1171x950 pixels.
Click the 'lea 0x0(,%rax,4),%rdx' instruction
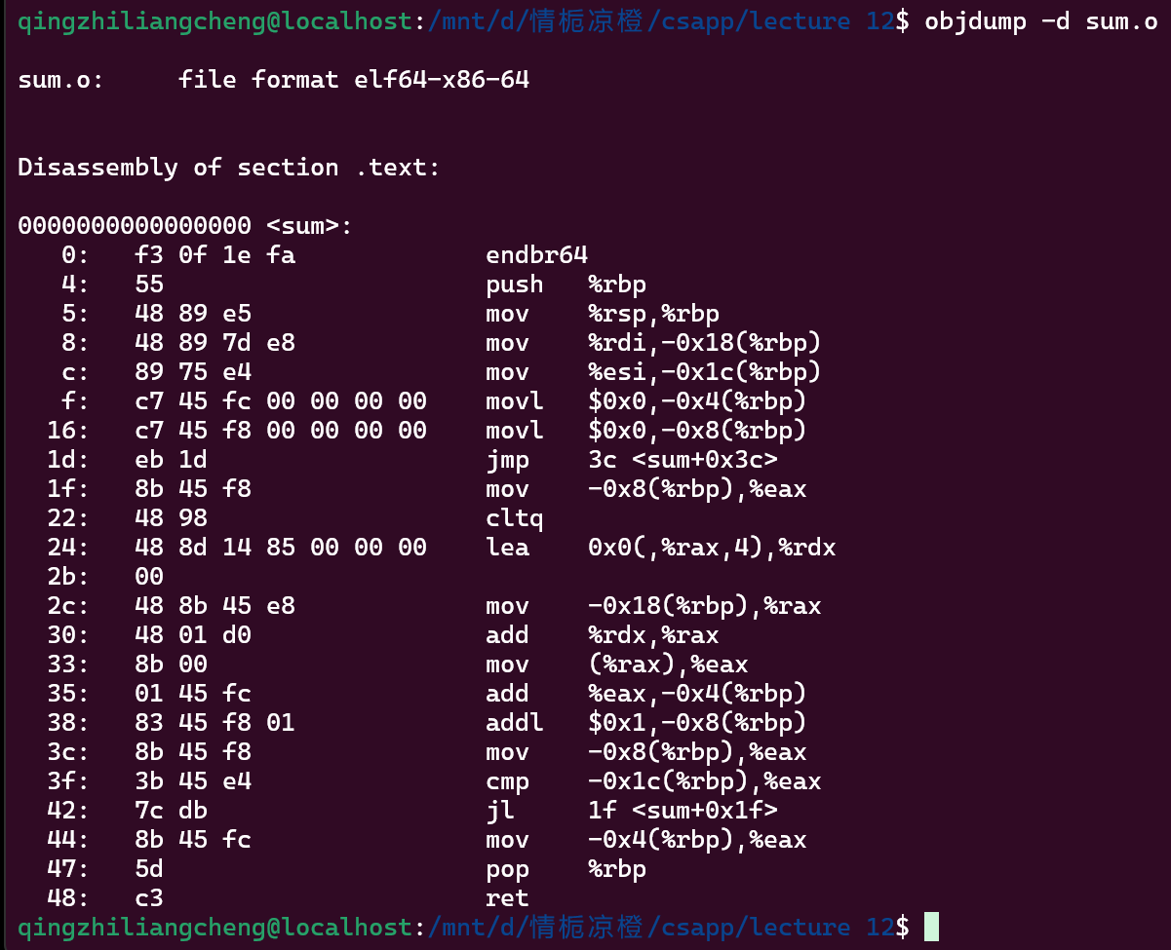(660, 548)
